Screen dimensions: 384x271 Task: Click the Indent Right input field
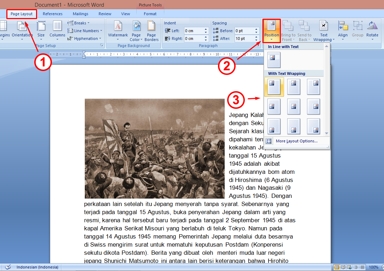(x=194, y=39)
